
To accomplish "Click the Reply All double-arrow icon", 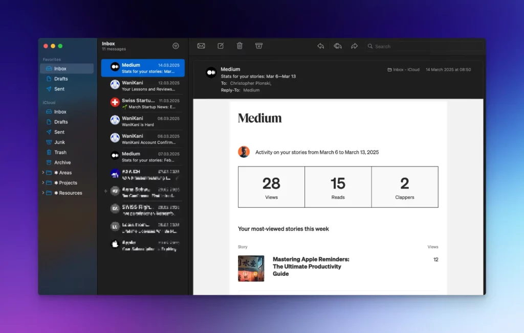I will [x=338, y=46].
